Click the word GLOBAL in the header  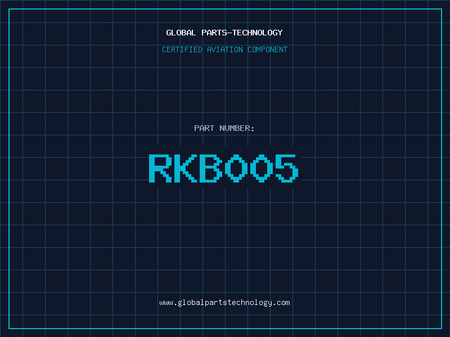coord(181,33)
